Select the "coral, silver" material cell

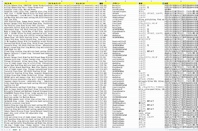[151, 113]
